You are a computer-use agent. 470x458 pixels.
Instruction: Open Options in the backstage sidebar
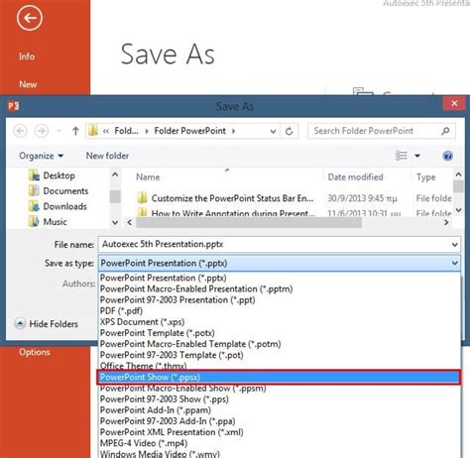tap(35, 352)
